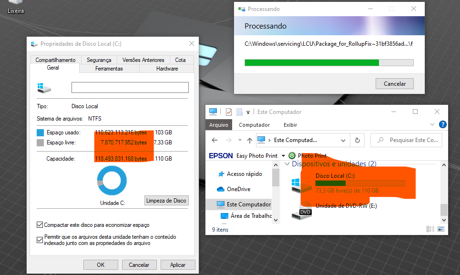
Task: Open the Compartilhamento tab
Action: 55,60
